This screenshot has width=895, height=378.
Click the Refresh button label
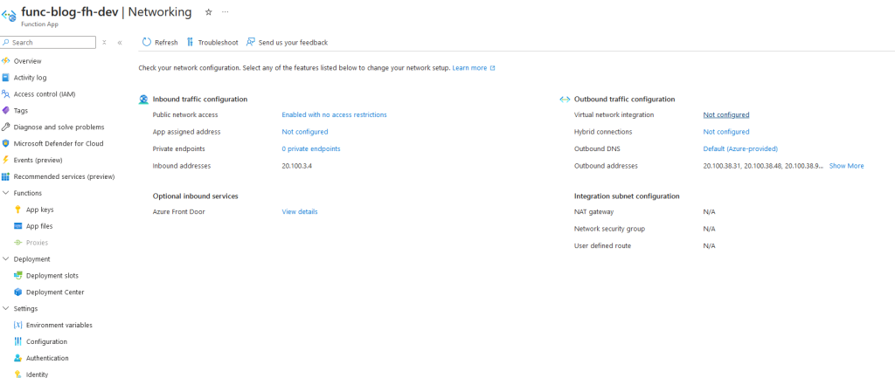[166, 43]
